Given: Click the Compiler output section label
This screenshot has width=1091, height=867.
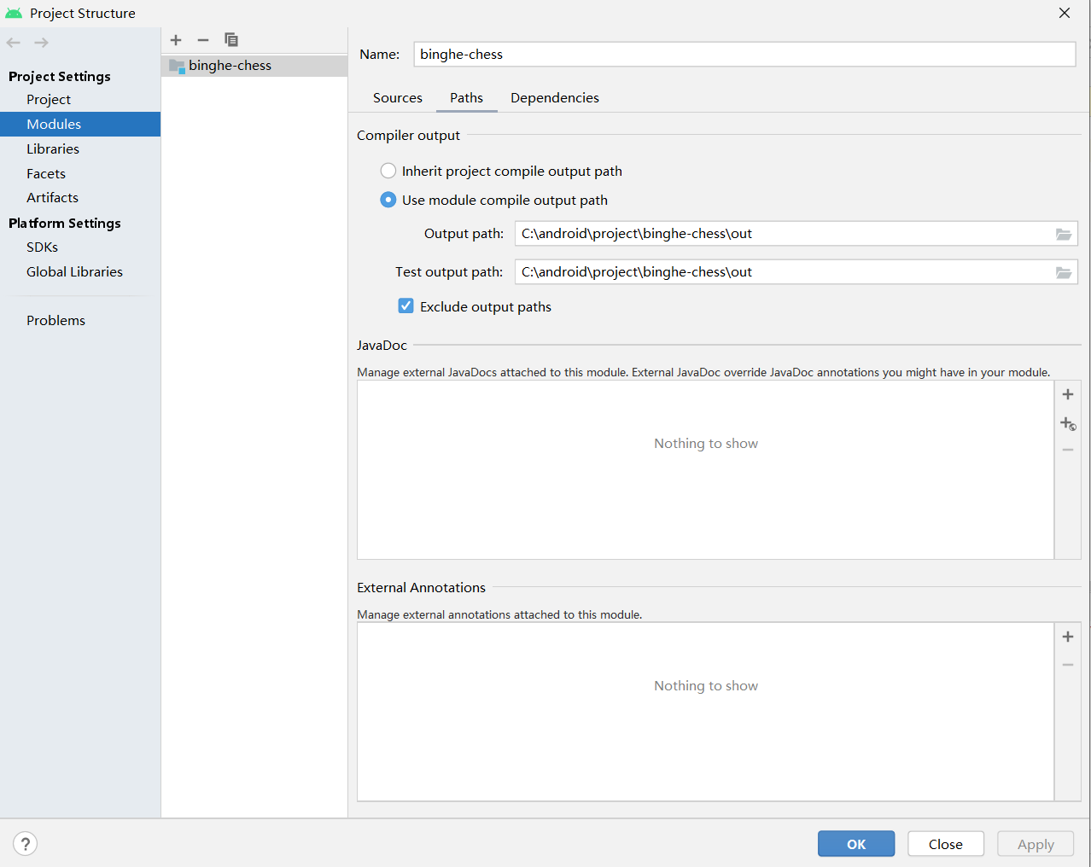Looking at the screenshot, I should coord(408,135).
